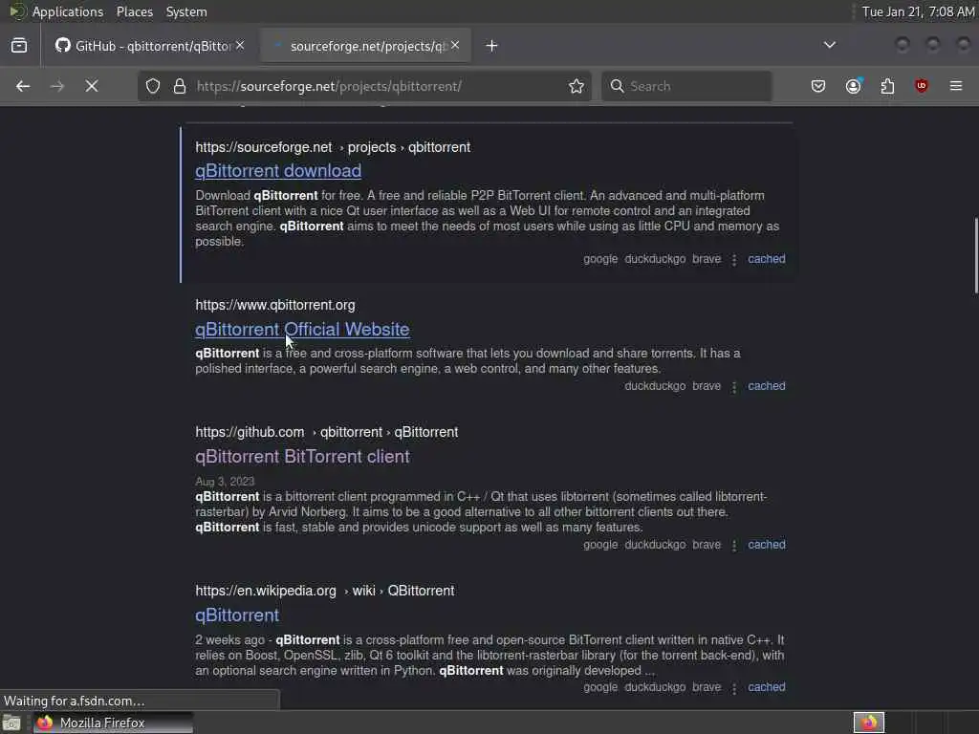
Task: Click the https://www.qbittorrent.org URL text
Action: [274, 305]
